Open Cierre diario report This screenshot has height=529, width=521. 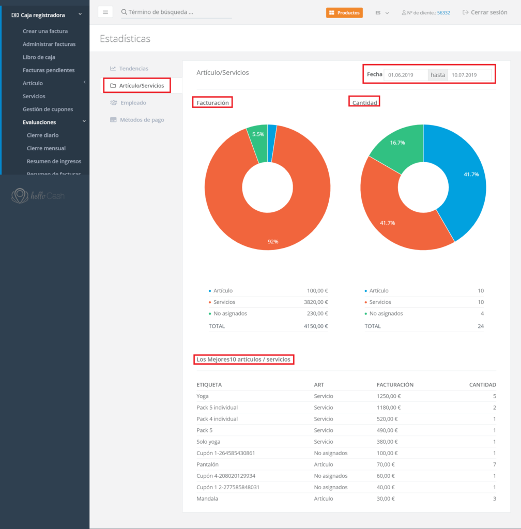point(43,135)
